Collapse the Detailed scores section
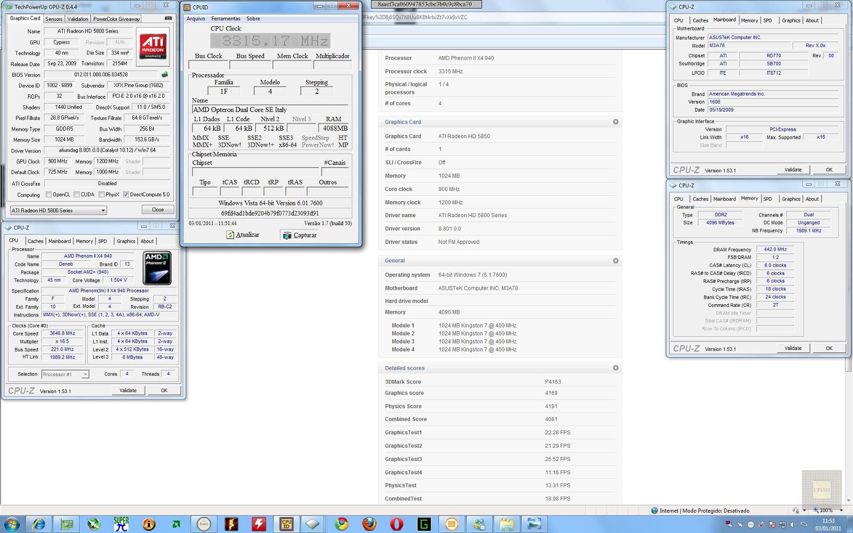Viewport: 853px width, 533px height. tap(616, 368)
